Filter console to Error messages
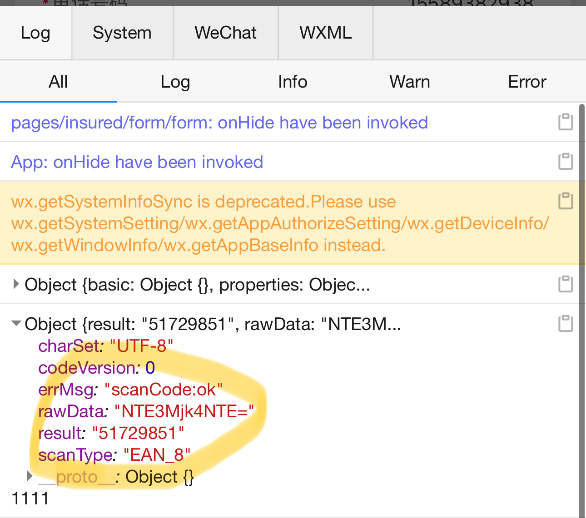This screenshot has width=586, height=518. [x=527, y=82]
